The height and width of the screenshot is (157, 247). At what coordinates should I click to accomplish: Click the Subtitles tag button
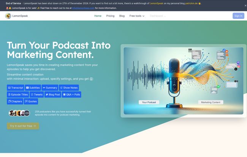tap(33, 88)
